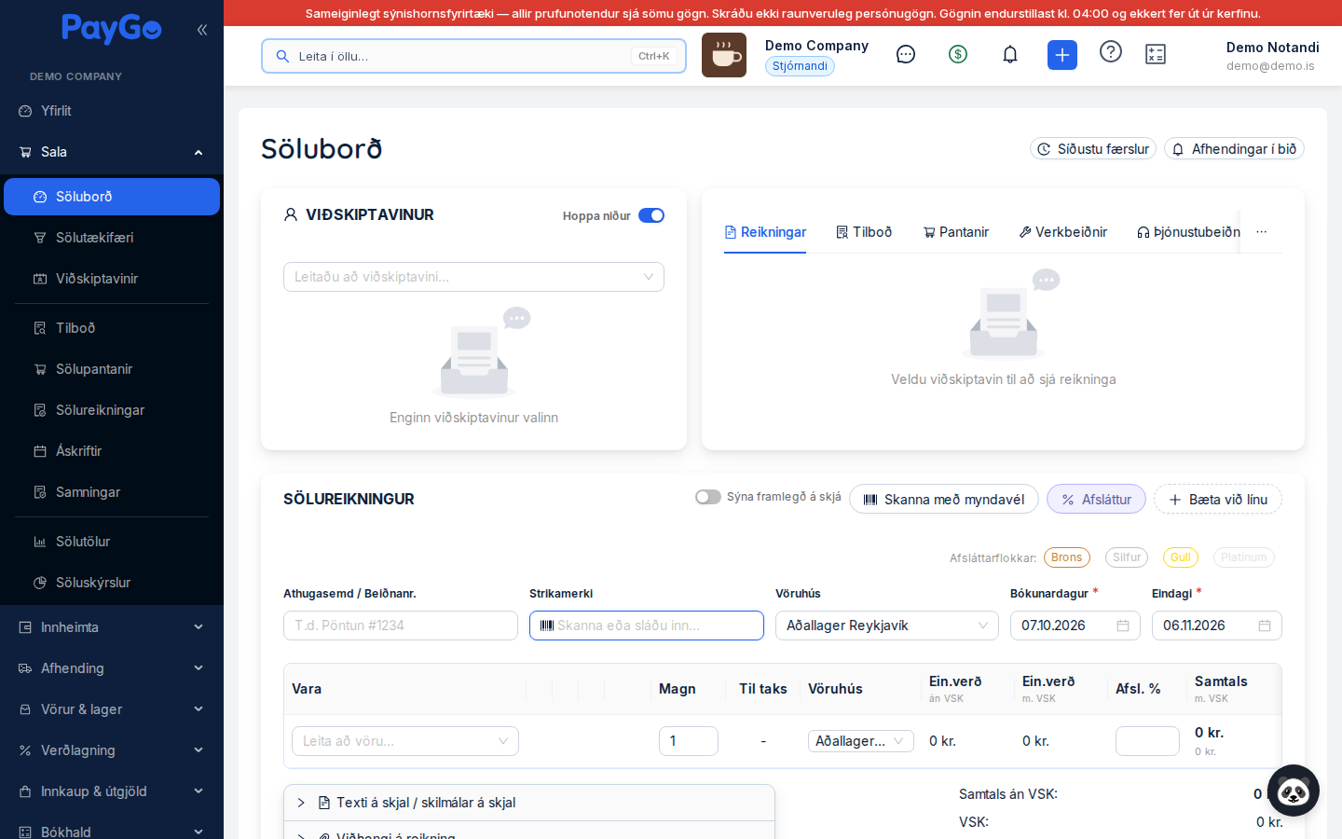Click the Athugasemd / Beiðnanr. input field
1342x839 pixels.
401,626
